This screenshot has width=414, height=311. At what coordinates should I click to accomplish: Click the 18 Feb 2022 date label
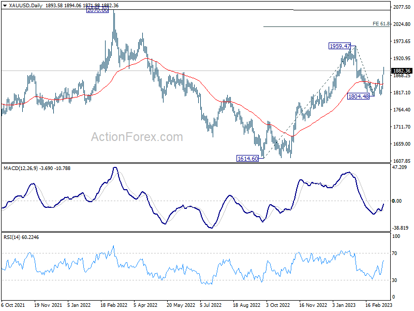click(x=114, y=305)
